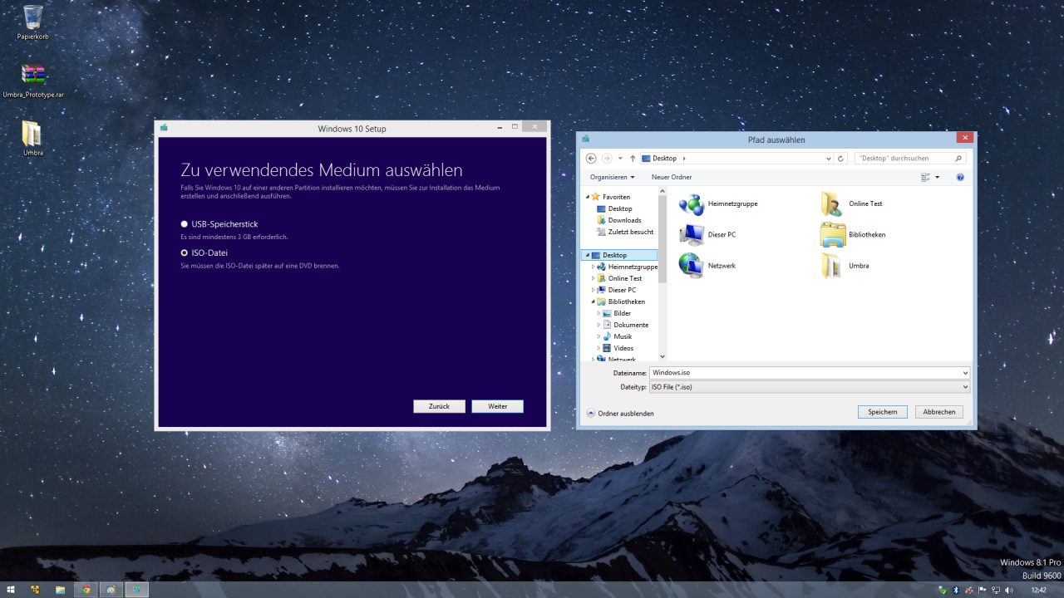The height and width of the screenshot is (598, 1064).
Task: Click the Online Test folder icon
Action: tap(833, 203)
